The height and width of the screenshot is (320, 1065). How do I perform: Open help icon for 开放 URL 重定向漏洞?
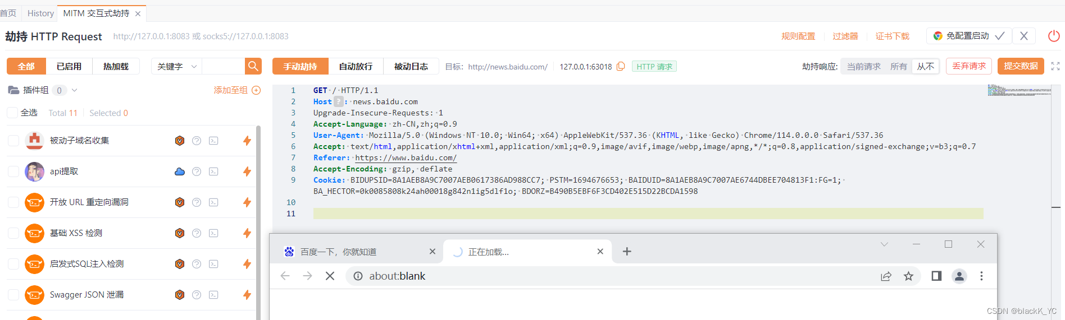coord(197,202)
